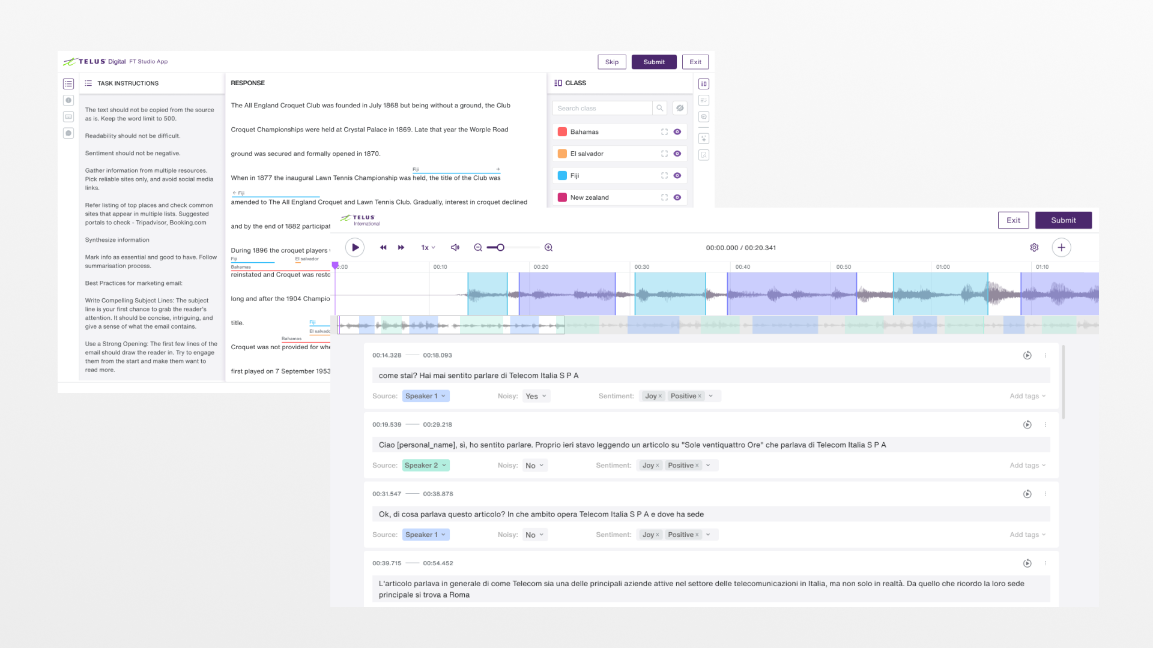Play segment starting at 00:14.328
Screen dimensions: 1153x648
coord(1027,355)
